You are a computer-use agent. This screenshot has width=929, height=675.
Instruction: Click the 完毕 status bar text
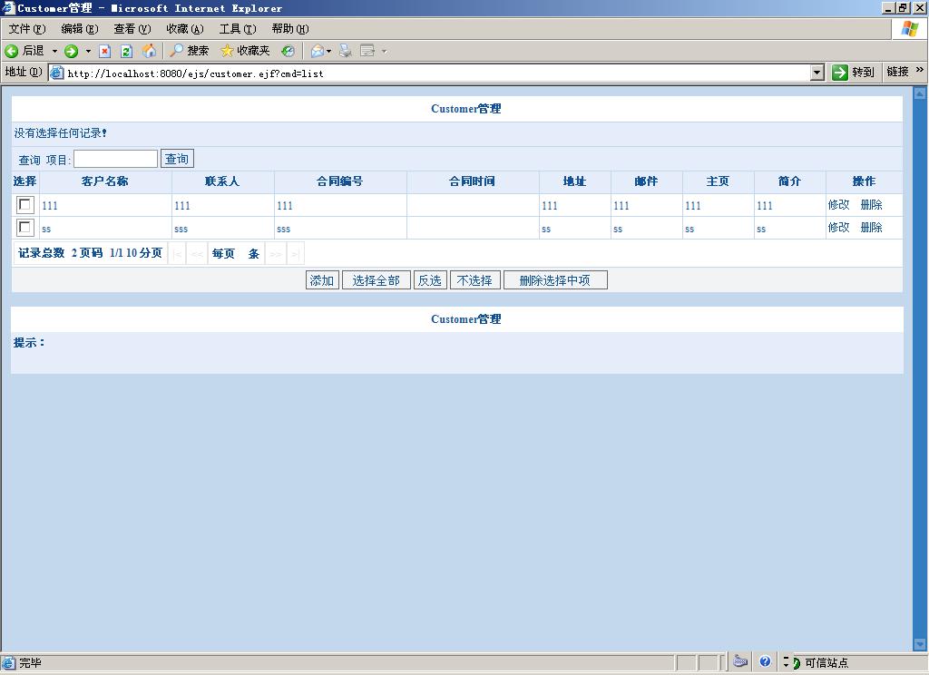click(30, 662)
